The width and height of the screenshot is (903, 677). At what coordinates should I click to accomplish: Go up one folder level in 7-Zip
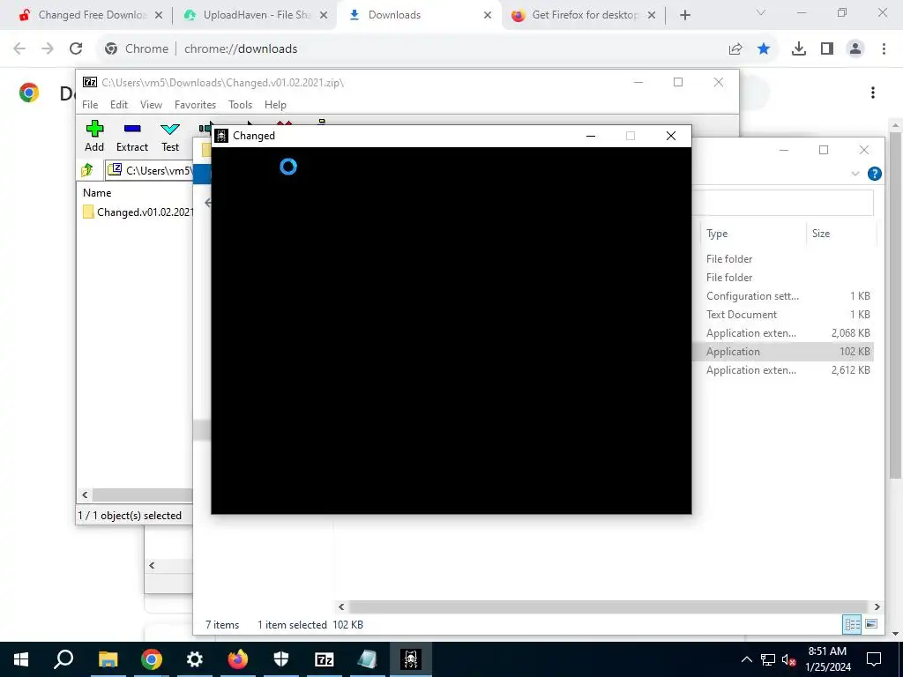87,170
